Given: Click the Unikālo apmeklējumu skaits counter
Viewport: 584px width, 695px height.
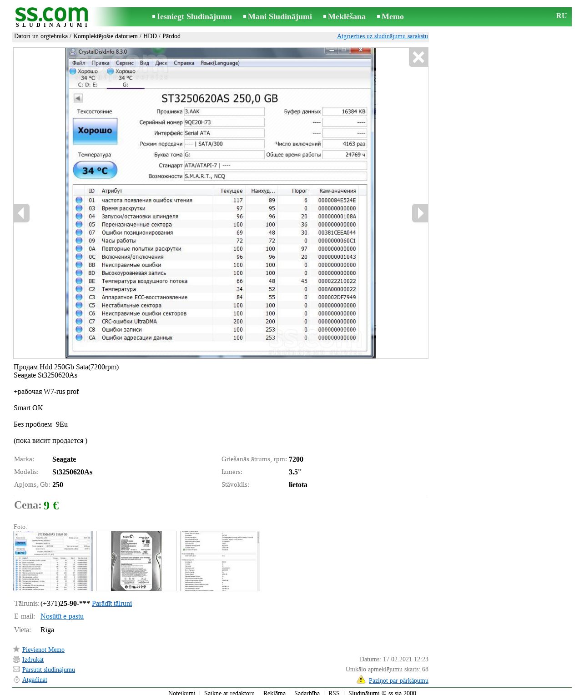Looking at the screenshot, I should 387,669.
